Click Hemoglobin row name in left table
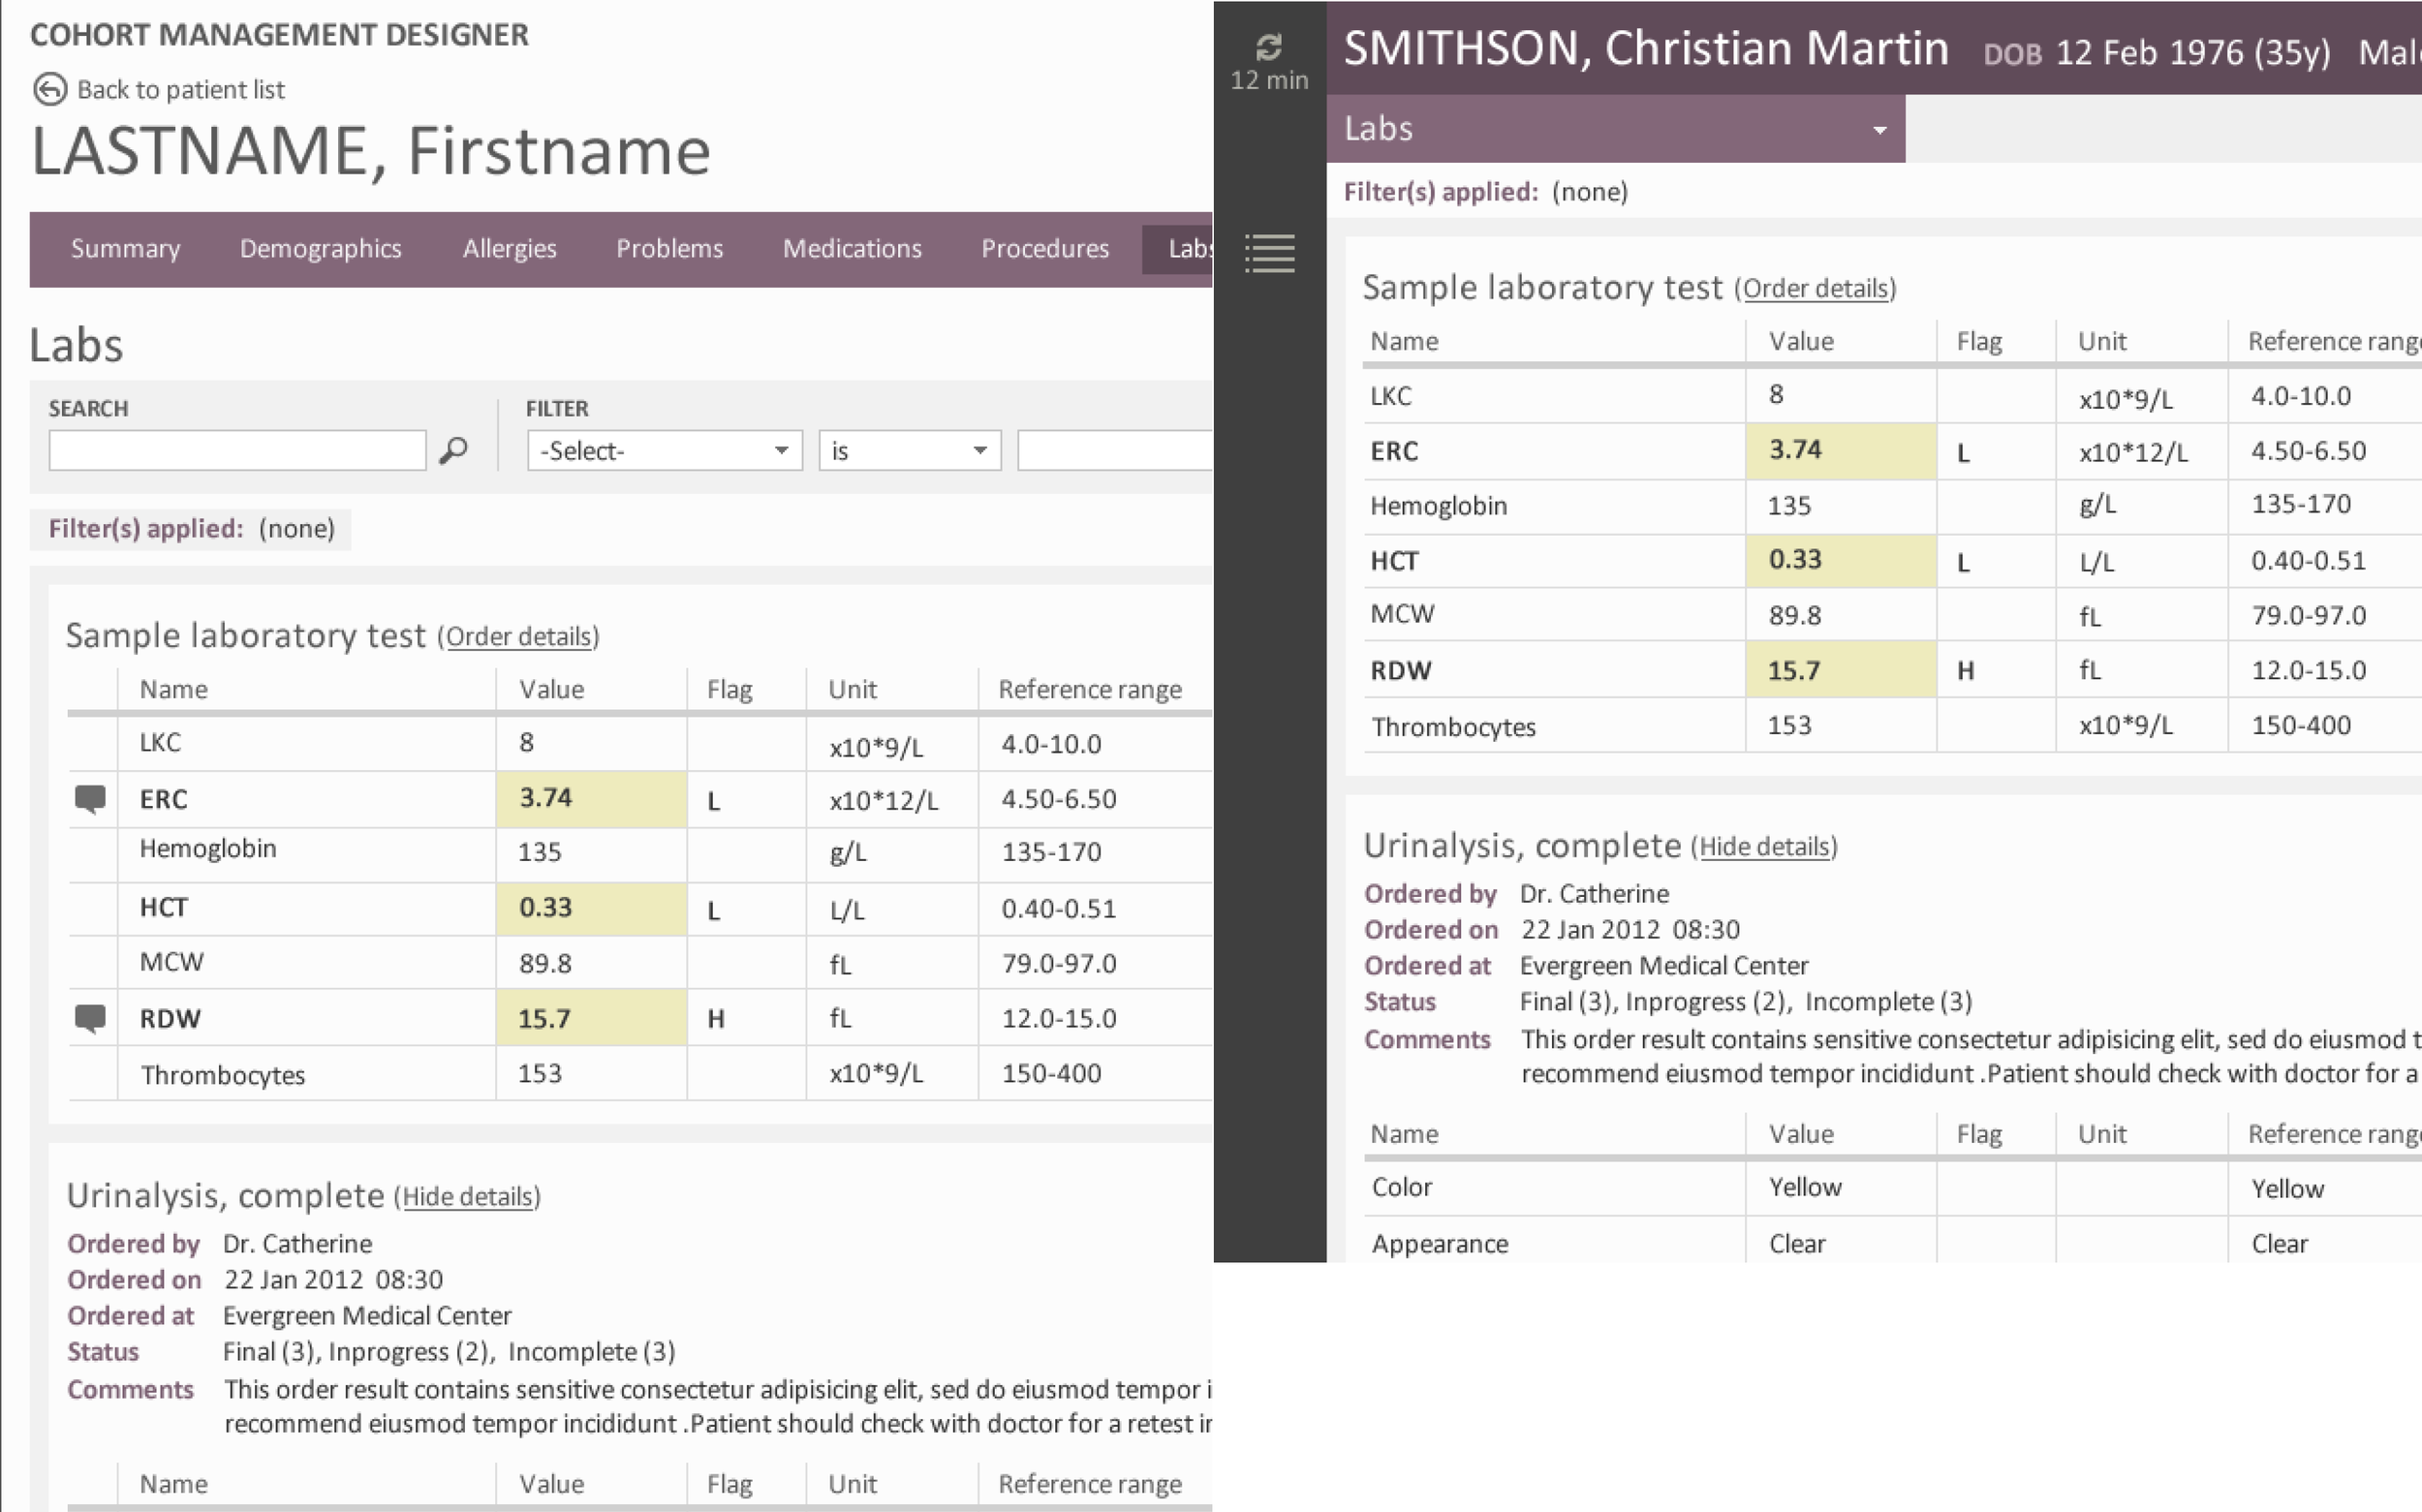This screenshot has width=2422, height=1512. click(208, 849)
